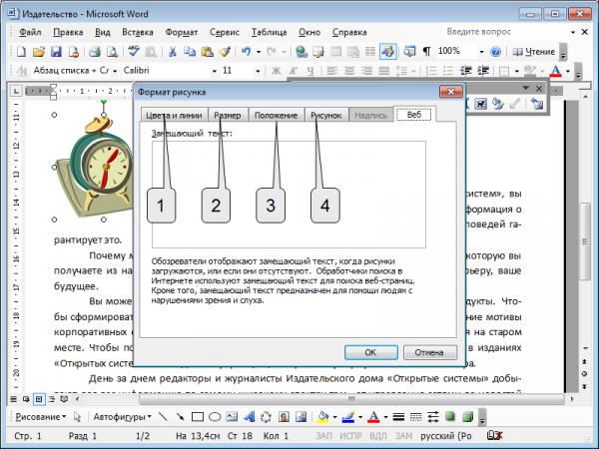
Task: Open font color dropdown arrow in formatting toolbar
Action: 568,71
